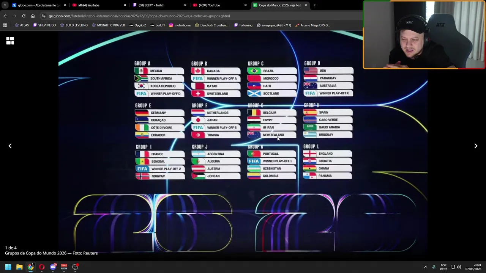Open File Explorer from the taskbar
The height and width of the screenshot is (273, 486).
pos(19,267)
